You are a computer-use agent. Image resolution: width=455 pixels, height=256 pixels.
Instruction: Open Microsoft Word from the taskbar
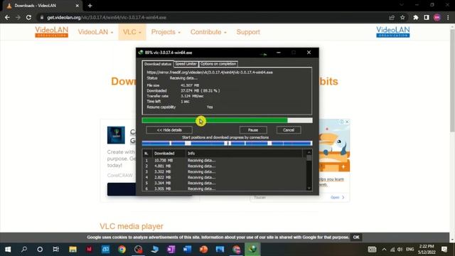pos(187,249)
